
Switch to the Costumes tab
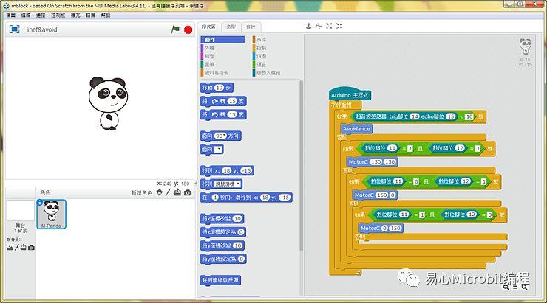tap(231, 27)
